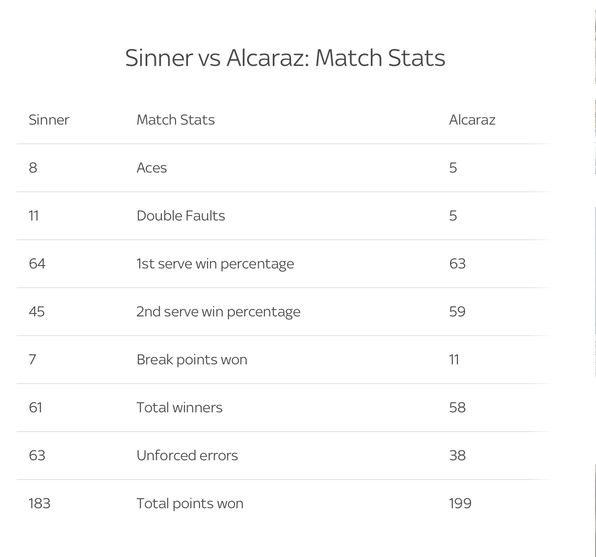
Task: Select the Alcaraz column header
Action: [472, 119]
